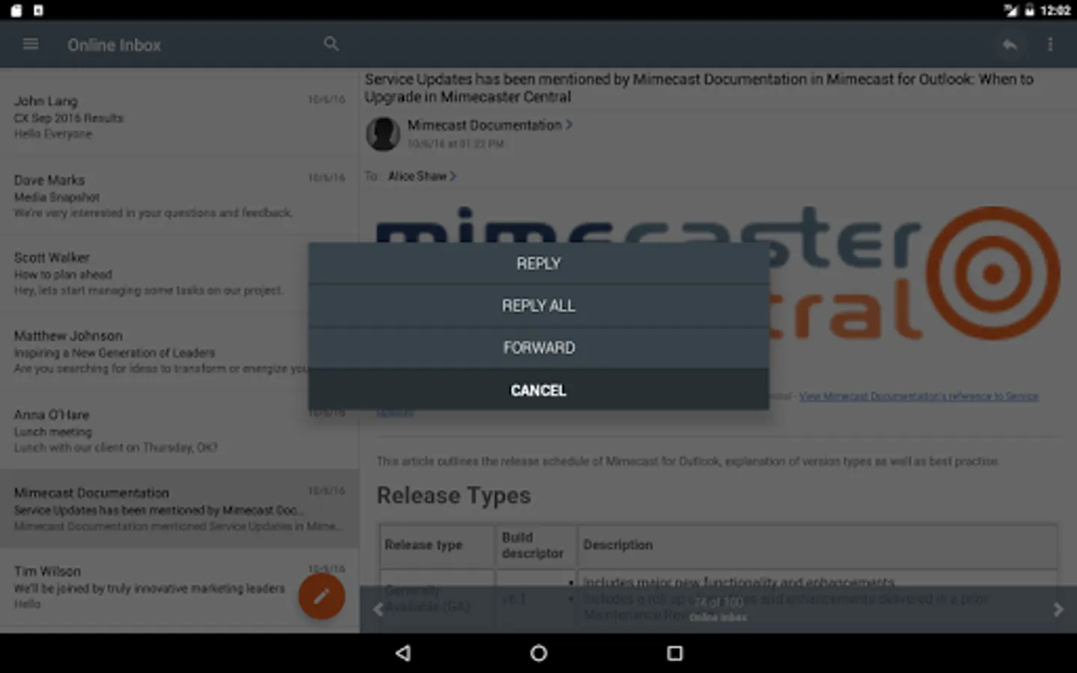Tap the battery status icon

point(1029,10)
